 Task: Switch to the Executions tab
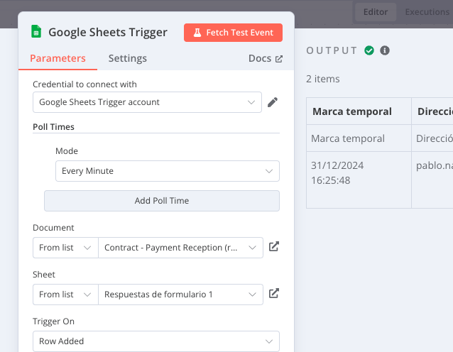point(427,12)
